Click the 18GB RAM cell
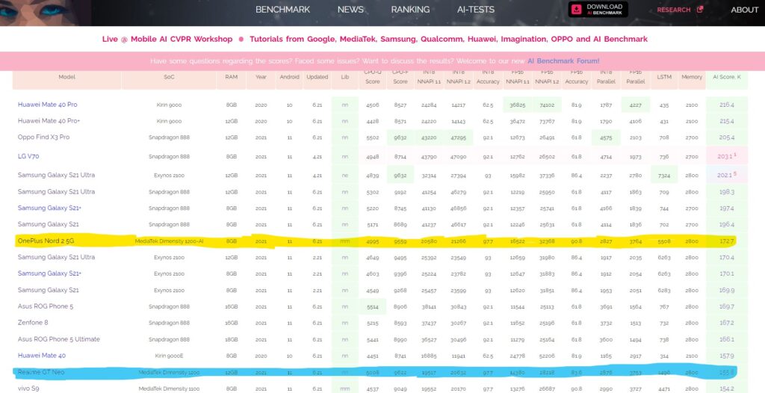Screen dimensions: 765x393 pyautogui.click(x=232, y=339)
